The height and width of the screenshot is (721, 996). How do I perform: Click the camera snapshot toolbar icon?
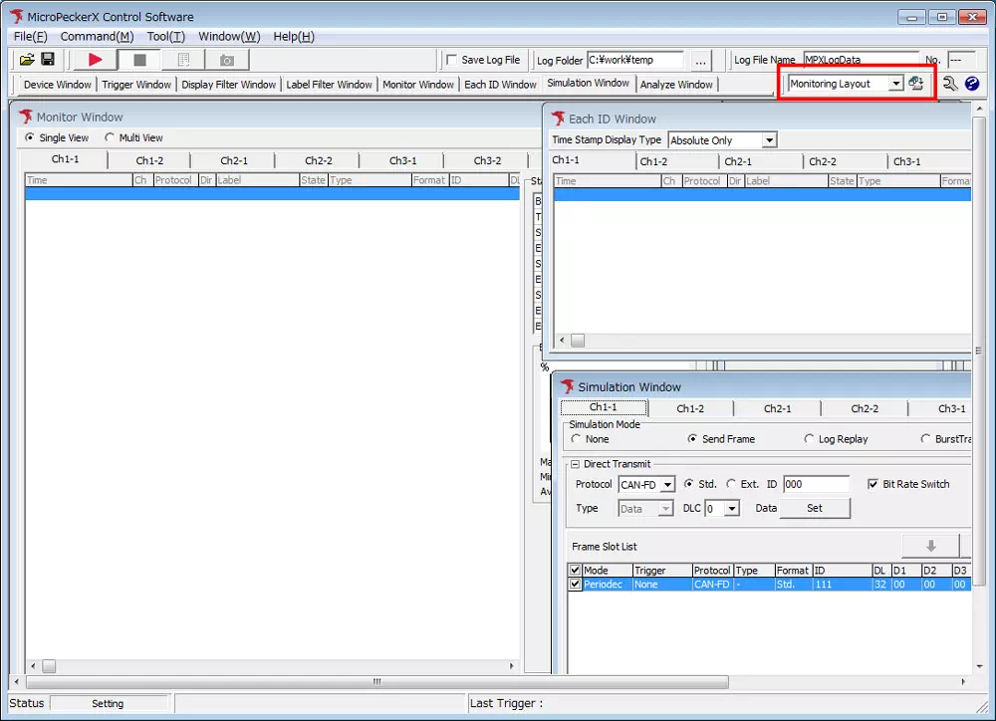point(227,60)
